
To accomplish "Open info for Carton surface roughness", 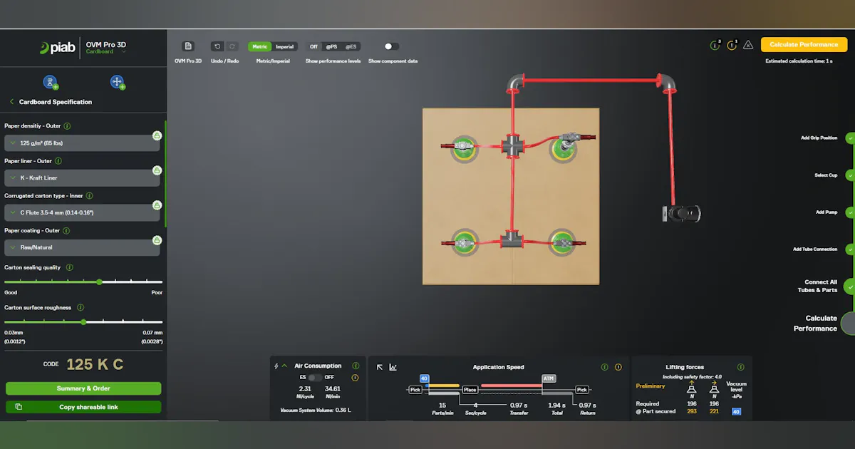I will click(x=81, y=308).
